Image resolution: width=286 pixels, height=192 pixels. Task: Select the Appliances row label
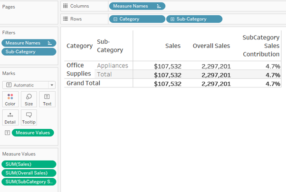pyautogui.click(x=112, y=66)
